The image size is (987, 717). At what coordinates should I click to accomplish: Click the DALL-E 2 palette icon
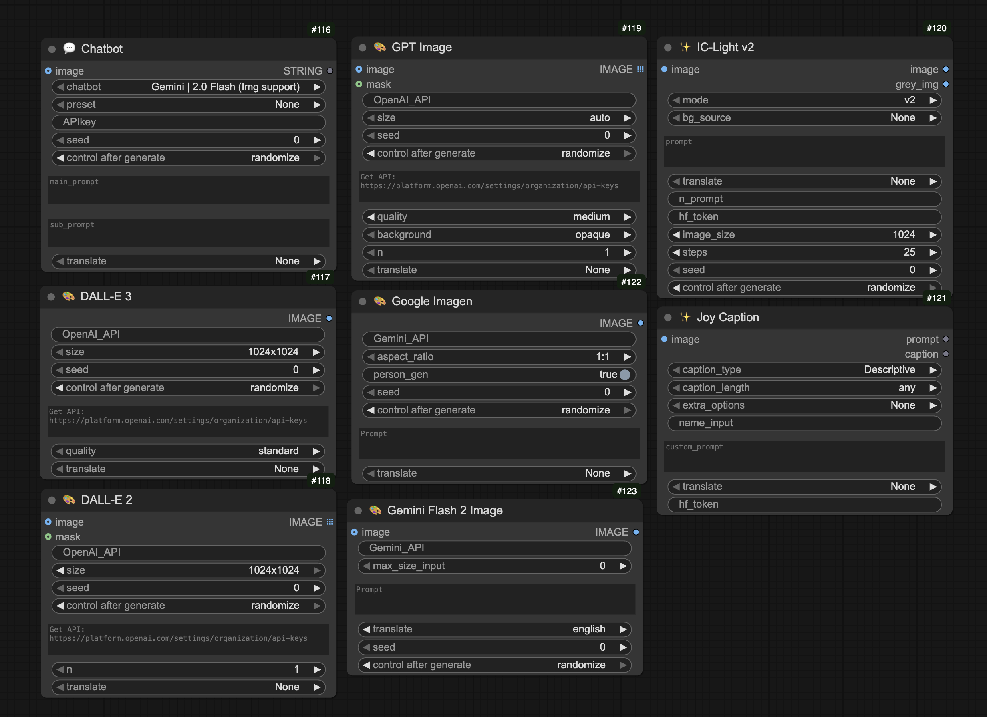click(69, 499)
